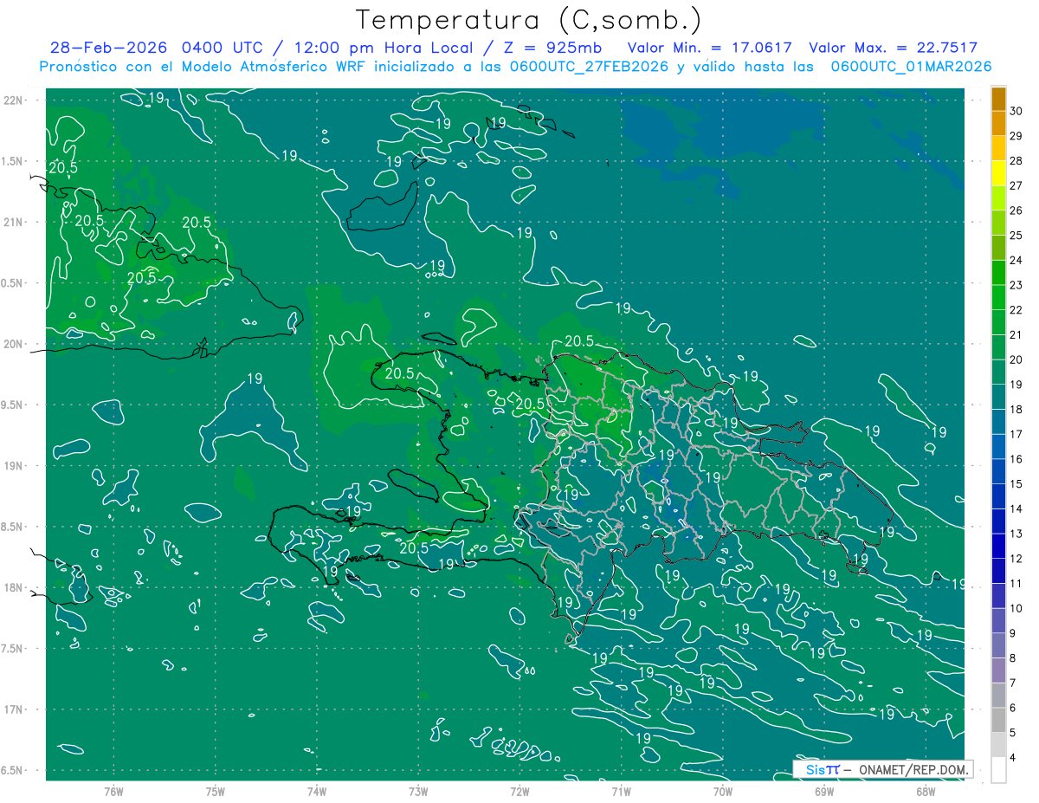Pick the dark blue swatch between 12 and 13
Image resolution: width=1039 pixels, height=803 pixels.
[x=998, y=547]
